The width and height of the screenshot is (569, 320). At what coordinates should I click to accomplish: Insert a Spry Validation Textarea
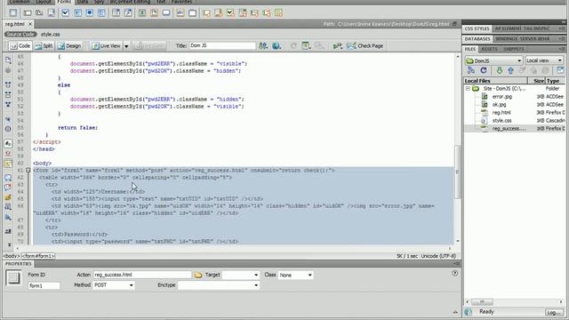coord(219,13)
